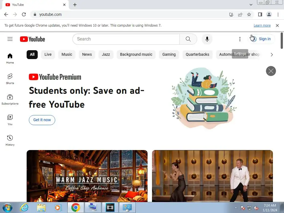
Task: Select the Quarterbacks category chip
Action: 197,55
